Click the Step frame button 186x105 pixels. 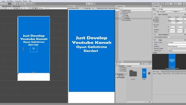(x=94, y=4)
